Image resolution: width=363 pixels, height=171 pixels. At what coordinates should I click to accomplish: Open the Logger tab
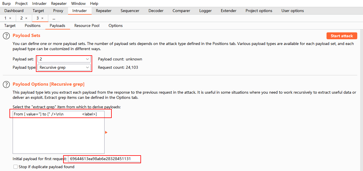point(206,11)
